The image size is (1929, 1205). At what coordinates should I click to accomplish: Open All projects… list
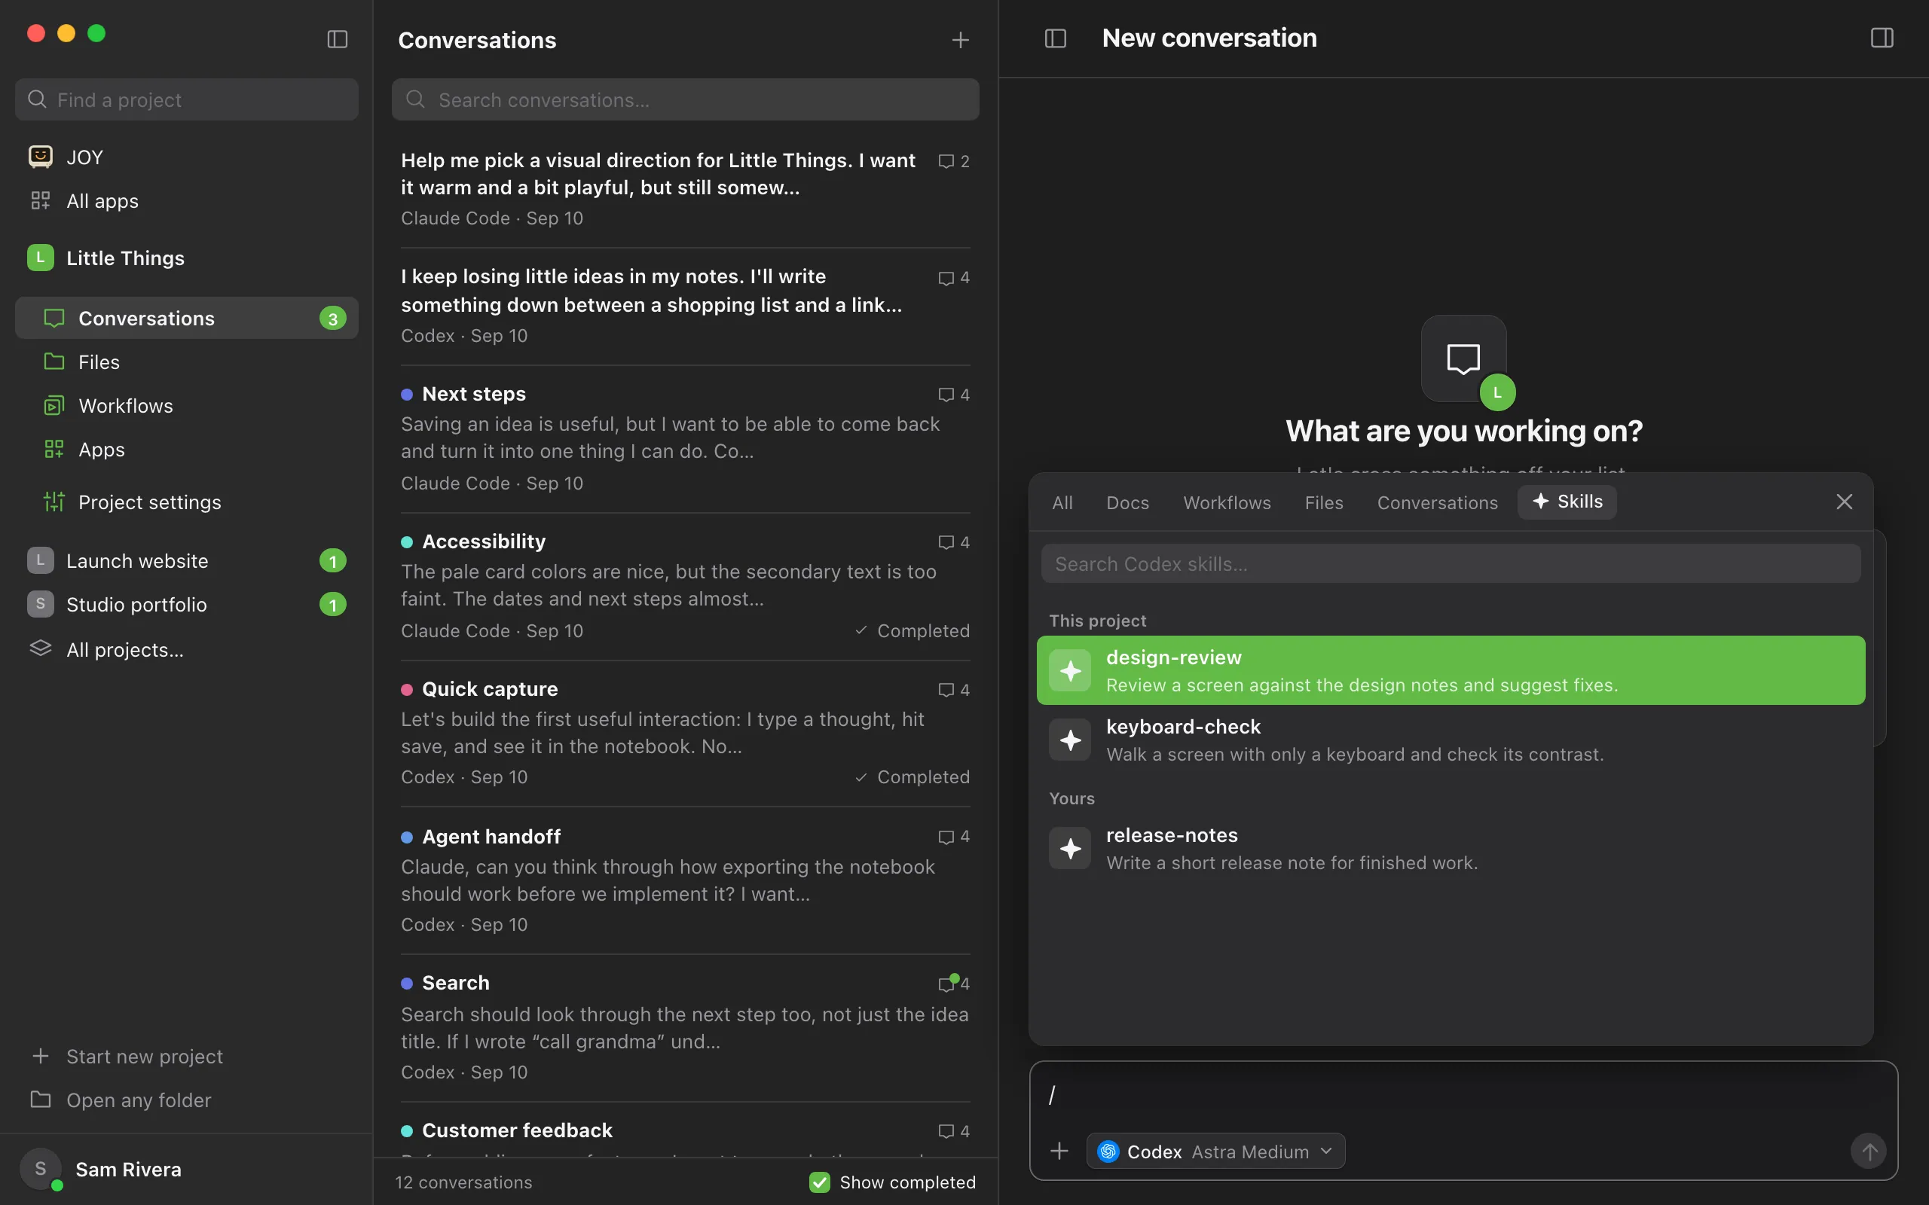click(187, 649)
